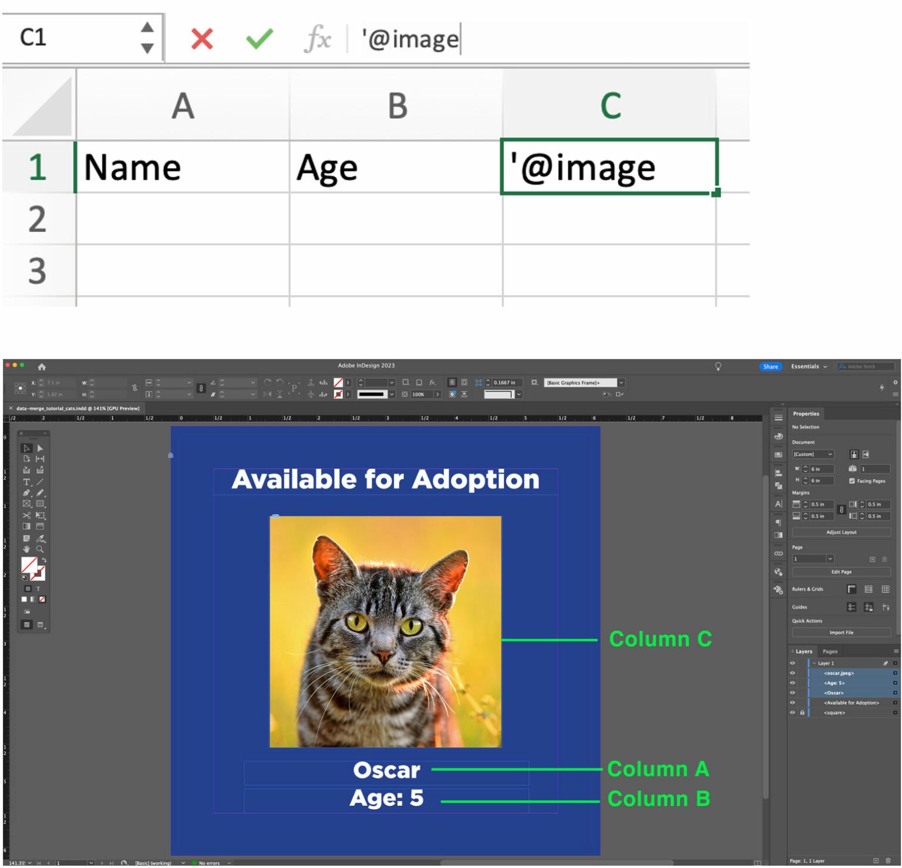The height and width of the screenshot is (868, 902).
Task: Click the Excel formula cancel X icon
Action: (x=202, y=39)
